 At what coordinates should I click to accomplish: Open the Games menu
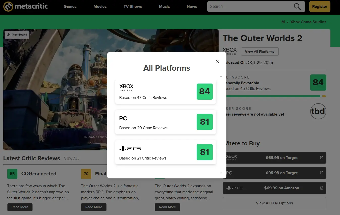click(70, 7)
